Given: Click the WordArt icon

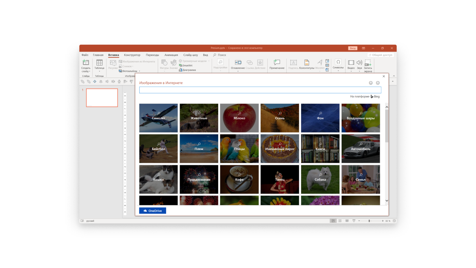Looking at the screenshot, I should (320, 62).
